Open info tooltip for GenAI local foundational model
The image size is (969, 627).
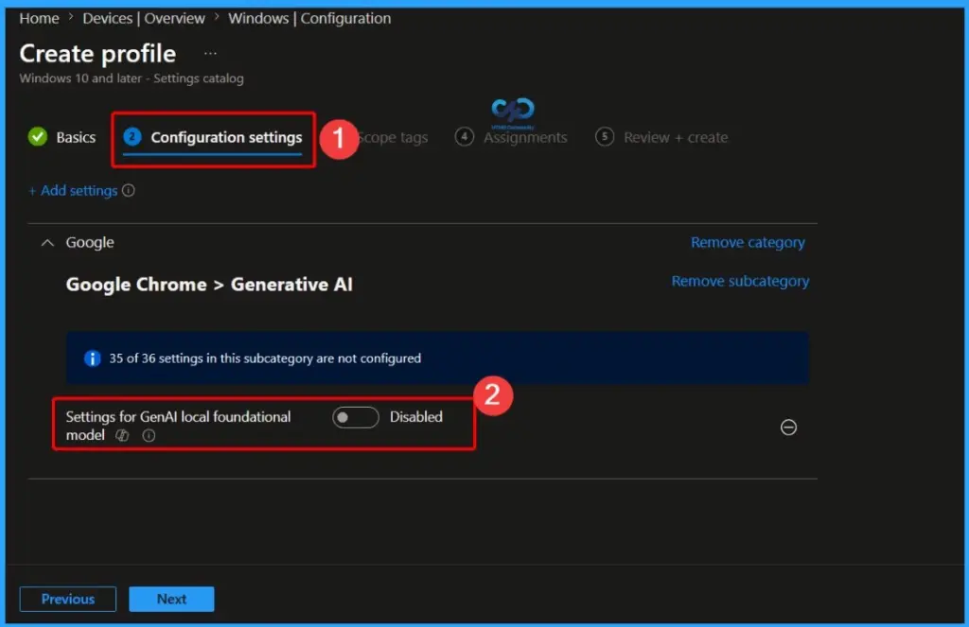[149, 436]
